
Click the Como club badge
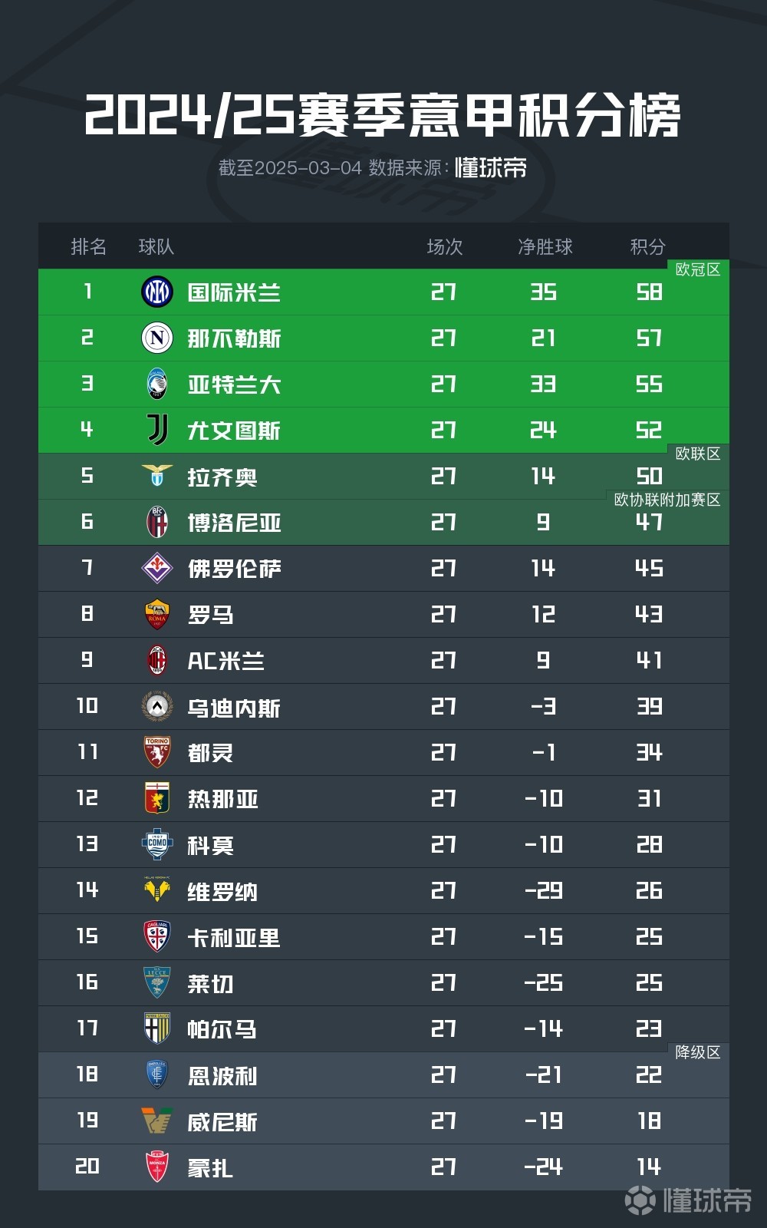coord(157,844)
